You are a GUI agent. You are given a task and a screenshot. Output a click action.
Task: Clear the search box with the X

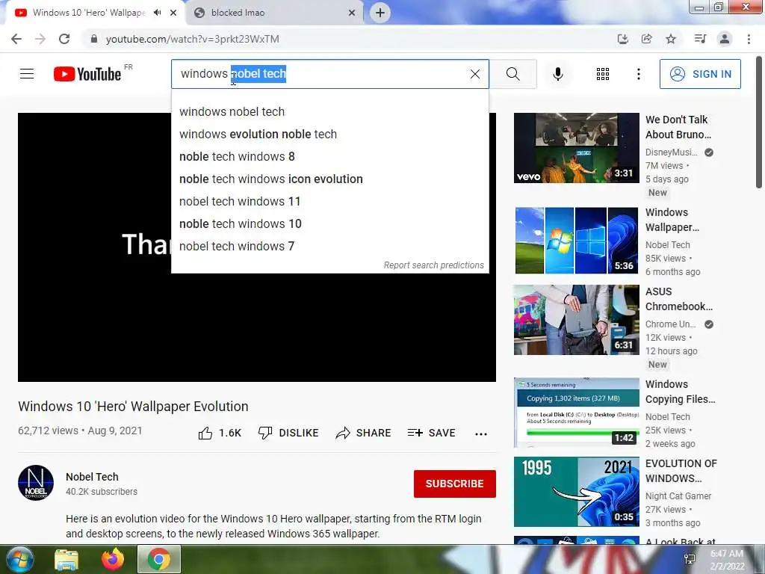pyautogui.click(x=474, y=74)
